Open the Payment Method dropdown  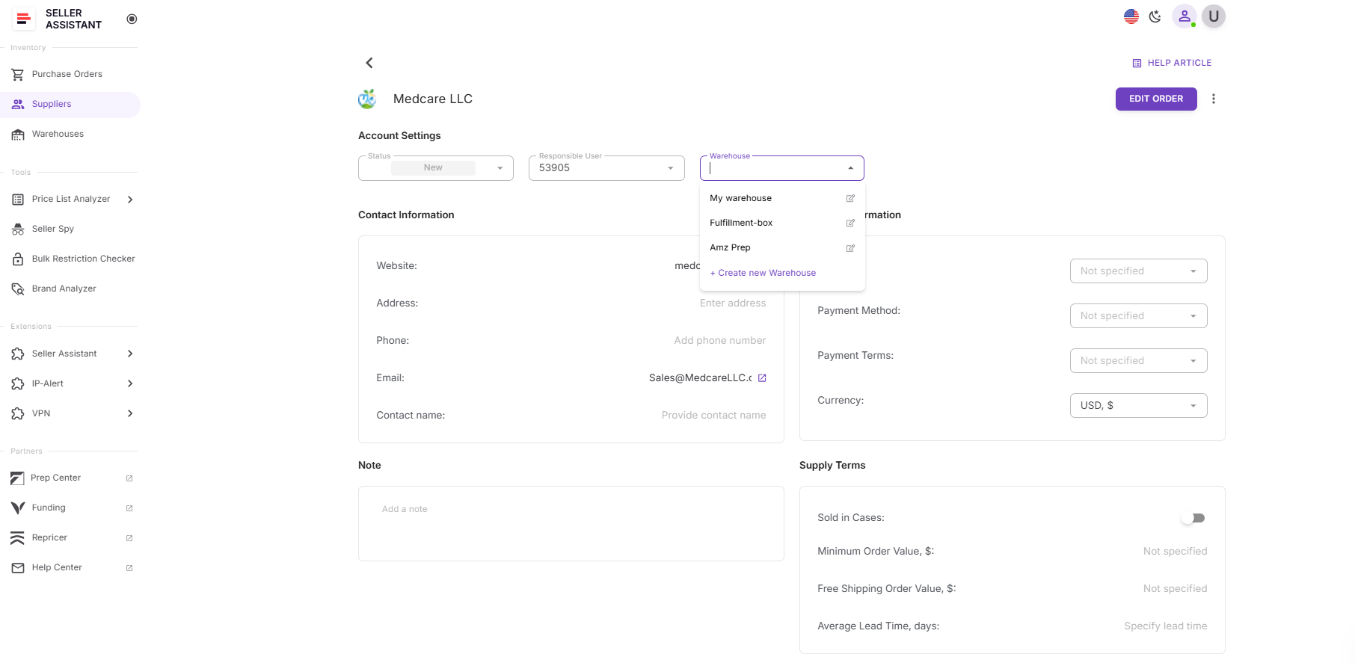click(1138, 316)
